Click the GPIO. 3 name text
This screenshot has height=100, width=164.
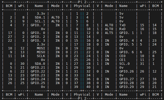tap(38, 41)
